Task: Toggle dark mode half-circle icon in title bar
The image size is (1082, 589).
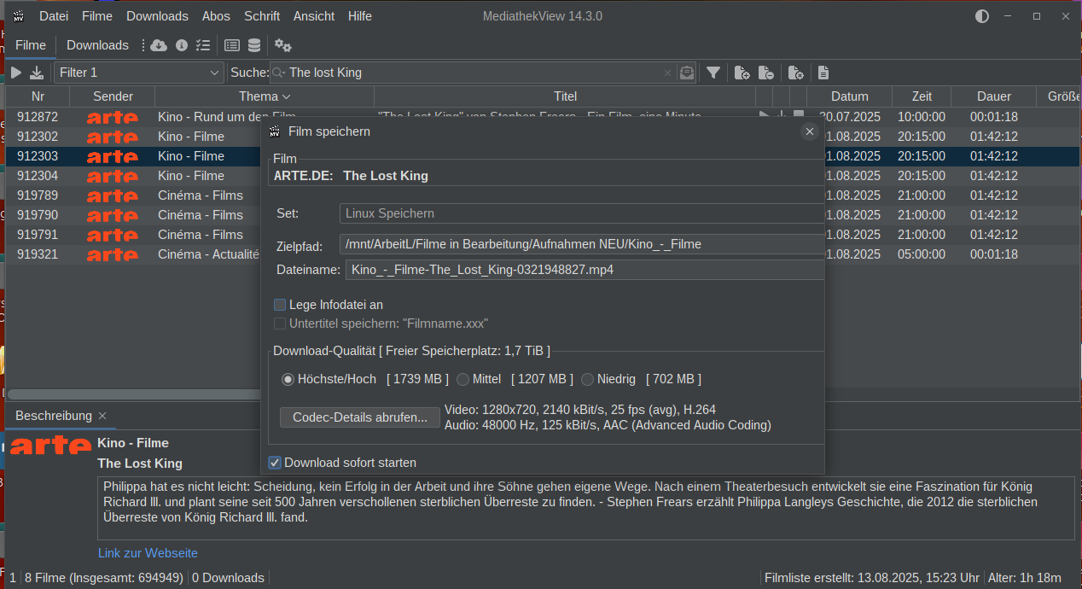Action: coord(982,16)
